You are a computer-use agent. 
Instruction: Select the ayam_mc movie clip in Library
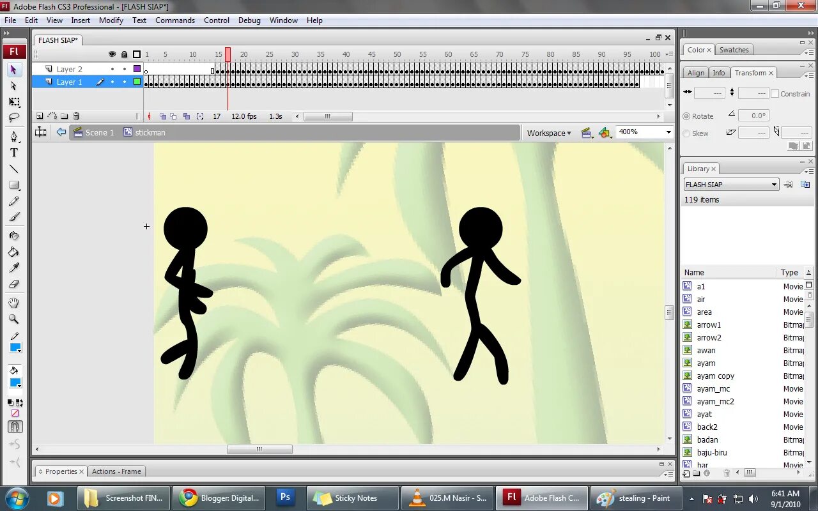tap(715, 388)
